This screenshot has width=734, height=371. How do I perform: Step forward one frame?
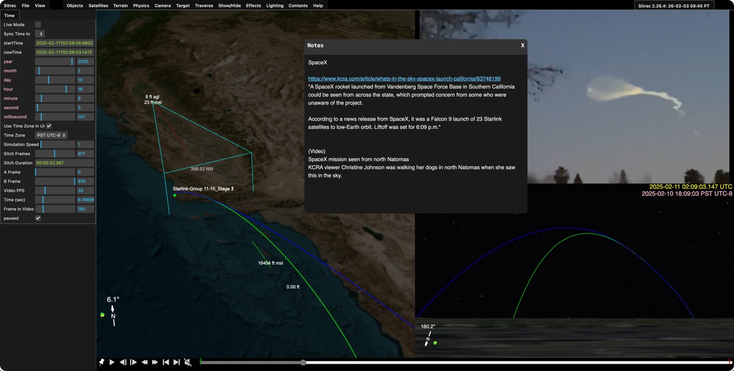tap(133, 362)
